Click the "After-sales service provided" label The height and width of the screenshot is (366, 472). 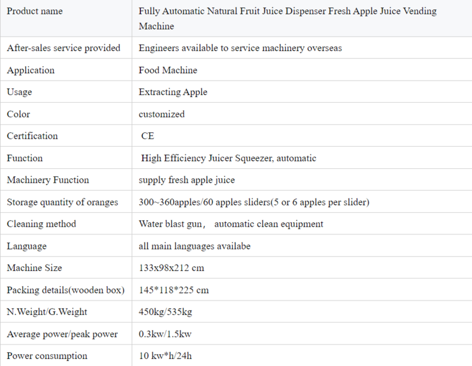[64, 48]
